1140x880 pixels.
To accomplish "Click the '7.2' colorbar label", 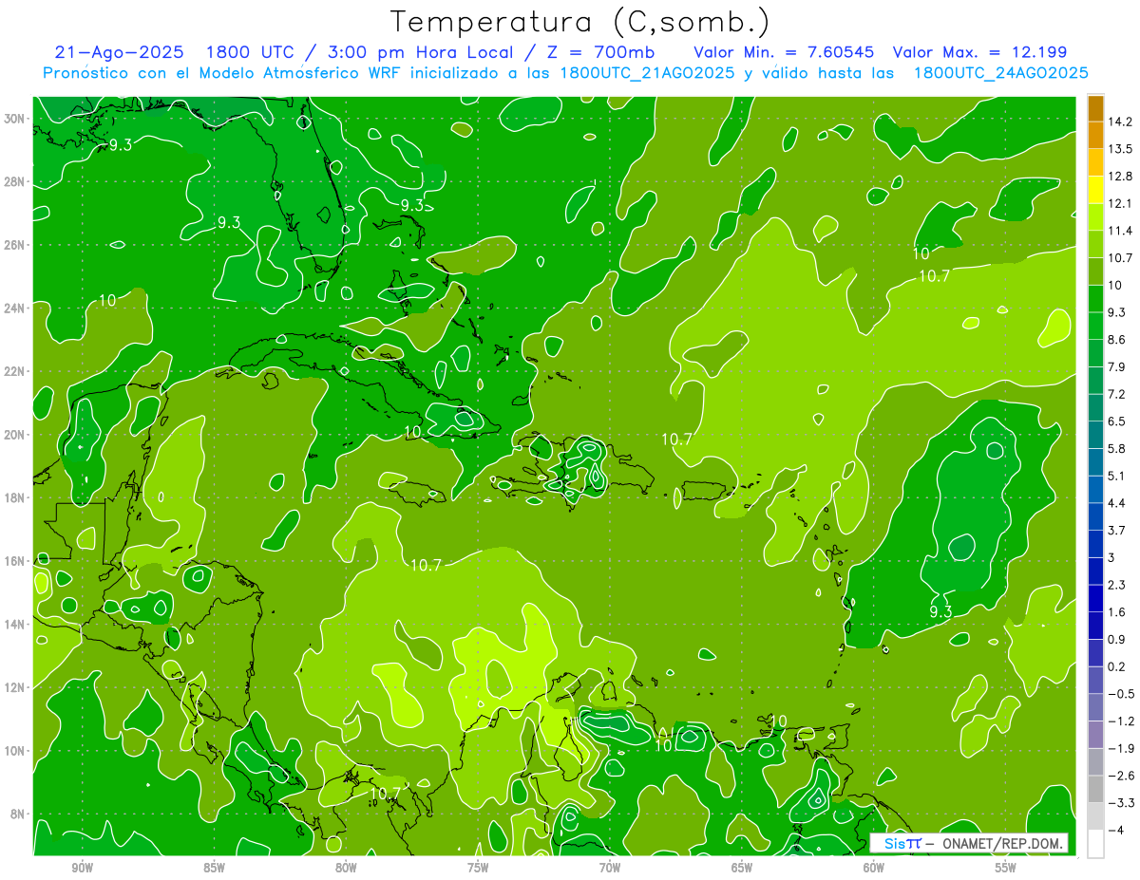I will point(1117,394).
